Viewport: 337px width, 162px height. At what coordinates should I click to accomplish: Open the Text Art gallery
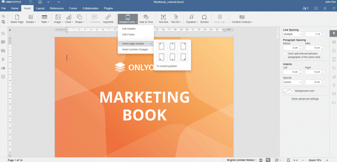point(176,19)
